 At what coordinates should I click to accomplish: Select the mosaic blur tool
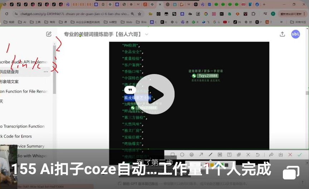[x=220, y=155]
